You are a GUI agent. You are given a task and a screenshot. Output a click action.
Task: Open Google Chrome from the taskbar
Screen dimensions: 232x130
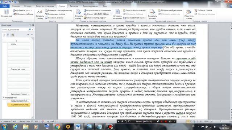(57, 127)
